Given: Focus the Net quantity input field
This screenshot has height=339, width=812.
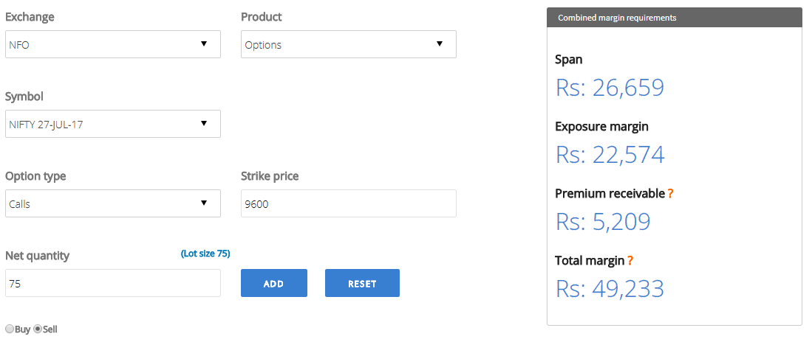Looking at the screenshot, I should (x=113, y=283).
